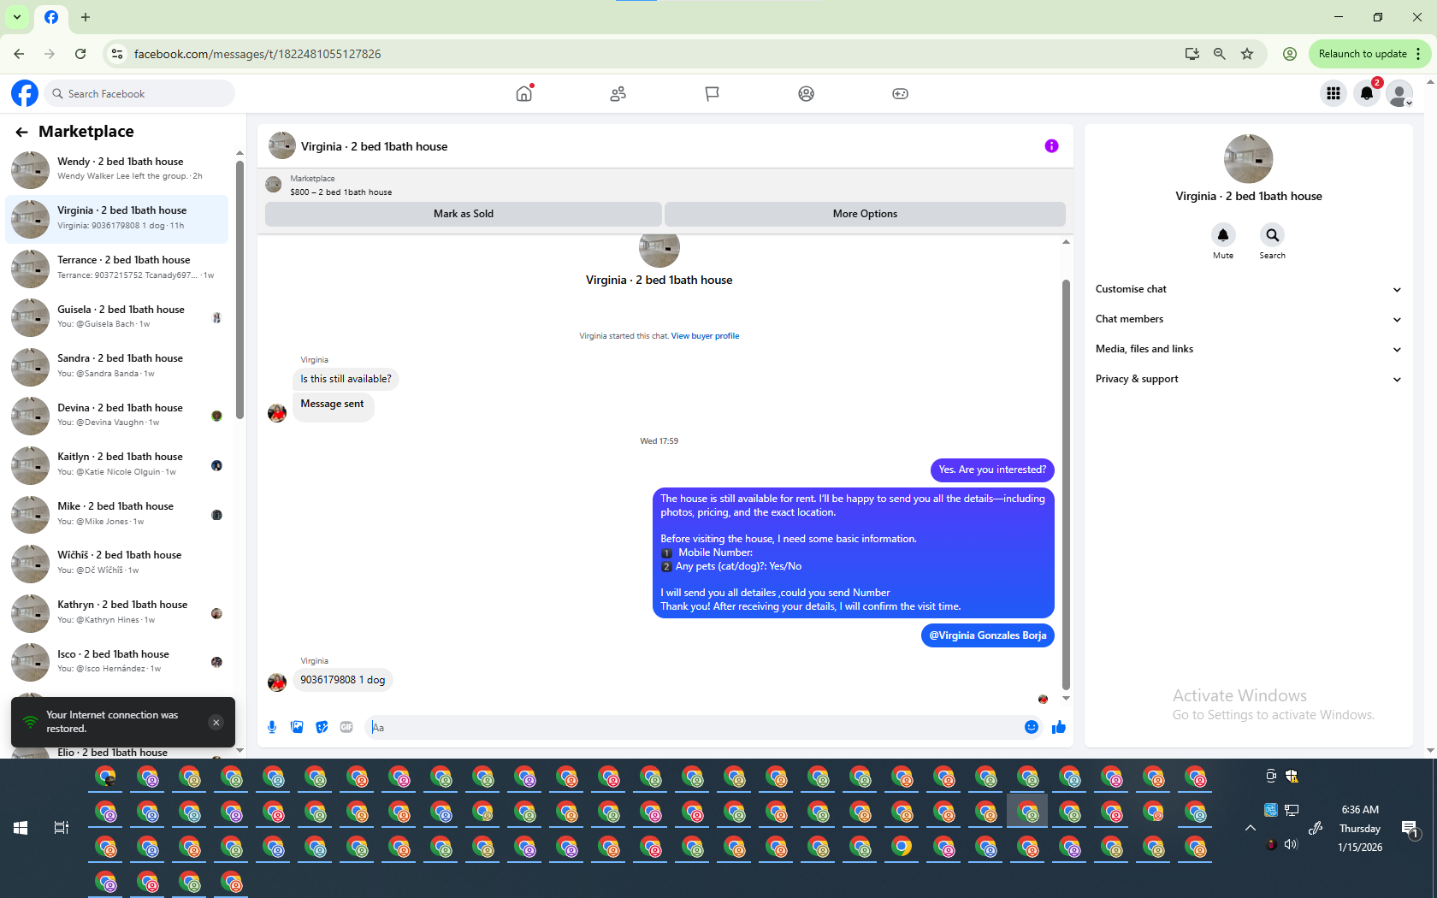Mute the Virginia conversation
1437x898 pixels.
pyautogui.click(x=1223, y=235)
